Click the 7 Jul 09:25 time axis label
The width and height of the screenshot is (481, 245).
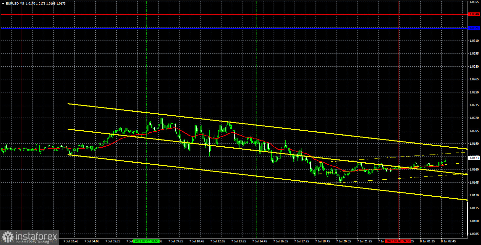click(x=176, y=241)
